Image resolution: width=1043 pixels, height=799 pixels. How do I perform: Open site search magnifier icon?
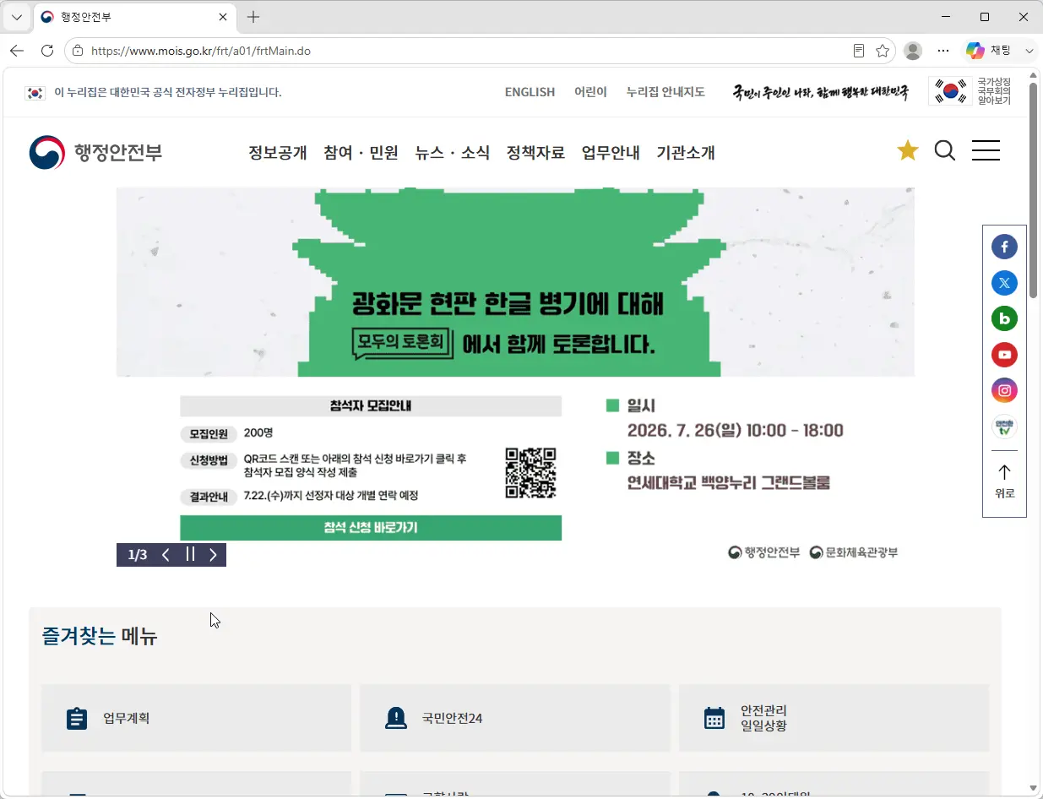[945, 151]
